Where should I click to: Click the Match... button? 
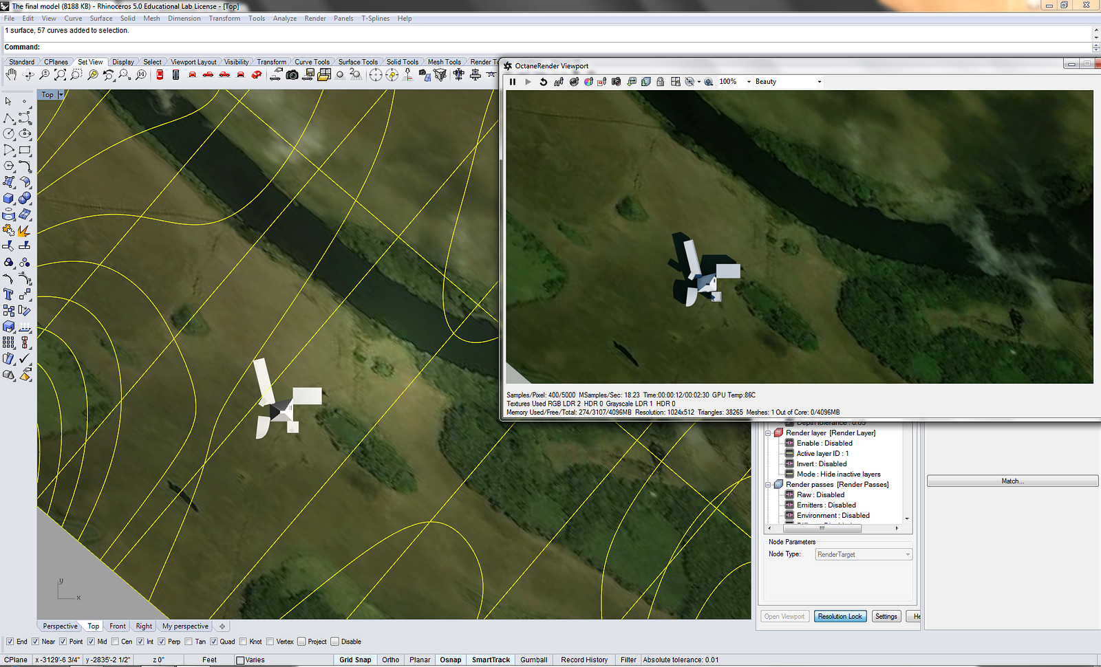pyautogui.click(x=1012, y=481)
